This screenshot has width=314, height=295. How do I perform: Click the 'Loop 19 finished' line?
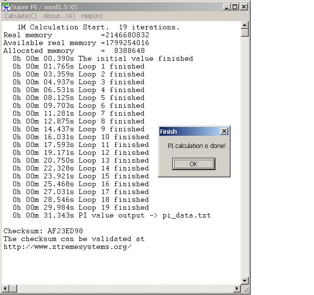click(80, 207)
